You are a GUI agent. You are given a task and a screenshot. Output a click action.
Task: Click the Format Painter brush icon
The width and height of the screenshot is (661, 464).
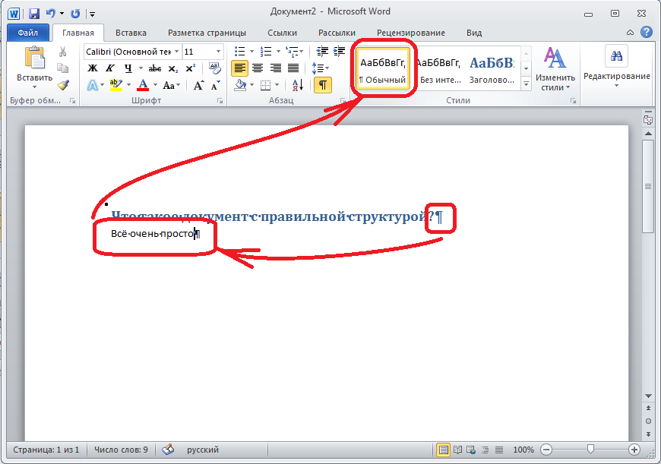(x=63, y=84)
